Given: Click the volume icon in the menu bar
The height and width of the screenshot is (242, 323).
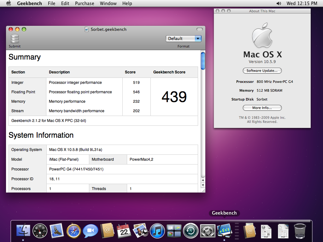Looking at the screenshot, I should pyautogui.click(x=279, y=3).
